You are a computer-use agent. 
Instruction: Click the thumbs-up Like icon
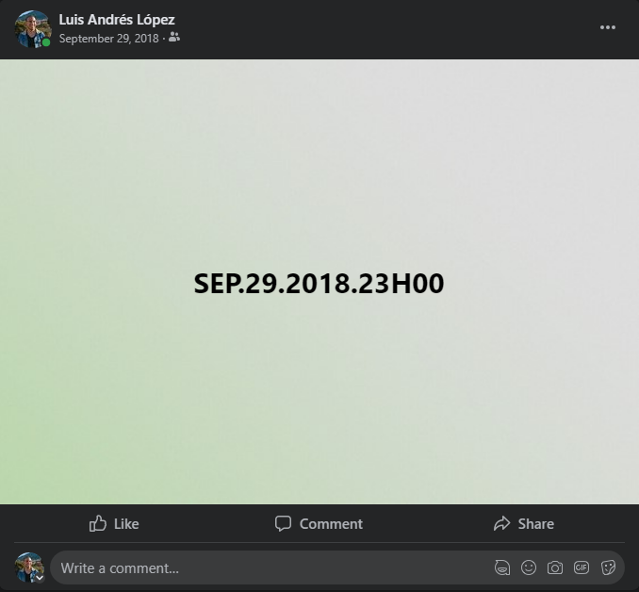tap(97, 523)
